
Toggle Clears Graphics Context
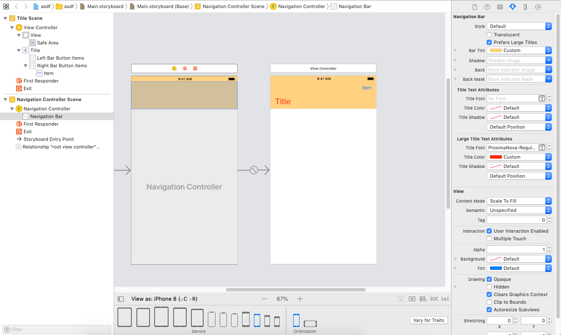489,294
